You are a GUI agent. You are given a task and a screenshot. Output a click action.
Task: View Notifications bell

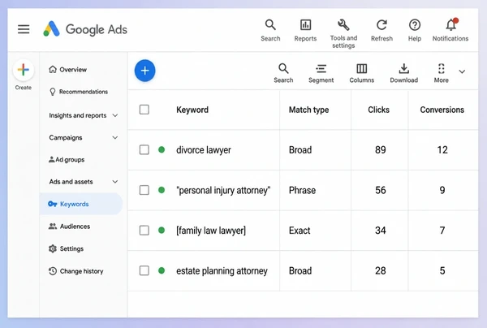tap(450, 30)
